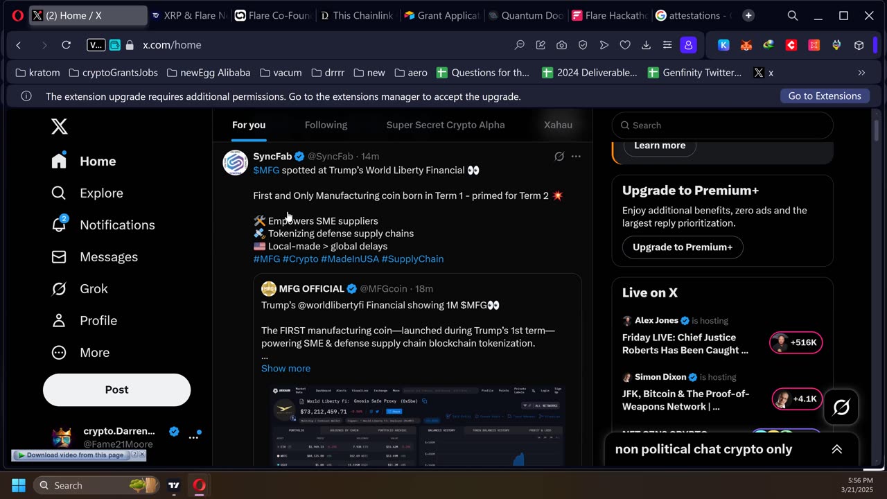
Task: Expand quoted post with Show more
Action: pos(286,368)
